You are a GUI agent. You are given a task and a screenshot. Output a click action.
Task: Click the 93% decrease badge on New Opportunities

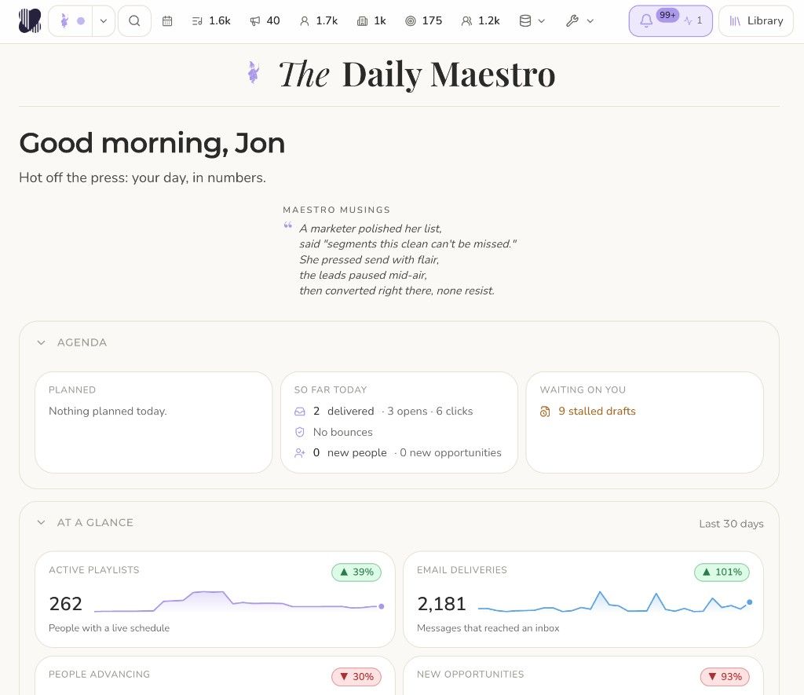725,676
